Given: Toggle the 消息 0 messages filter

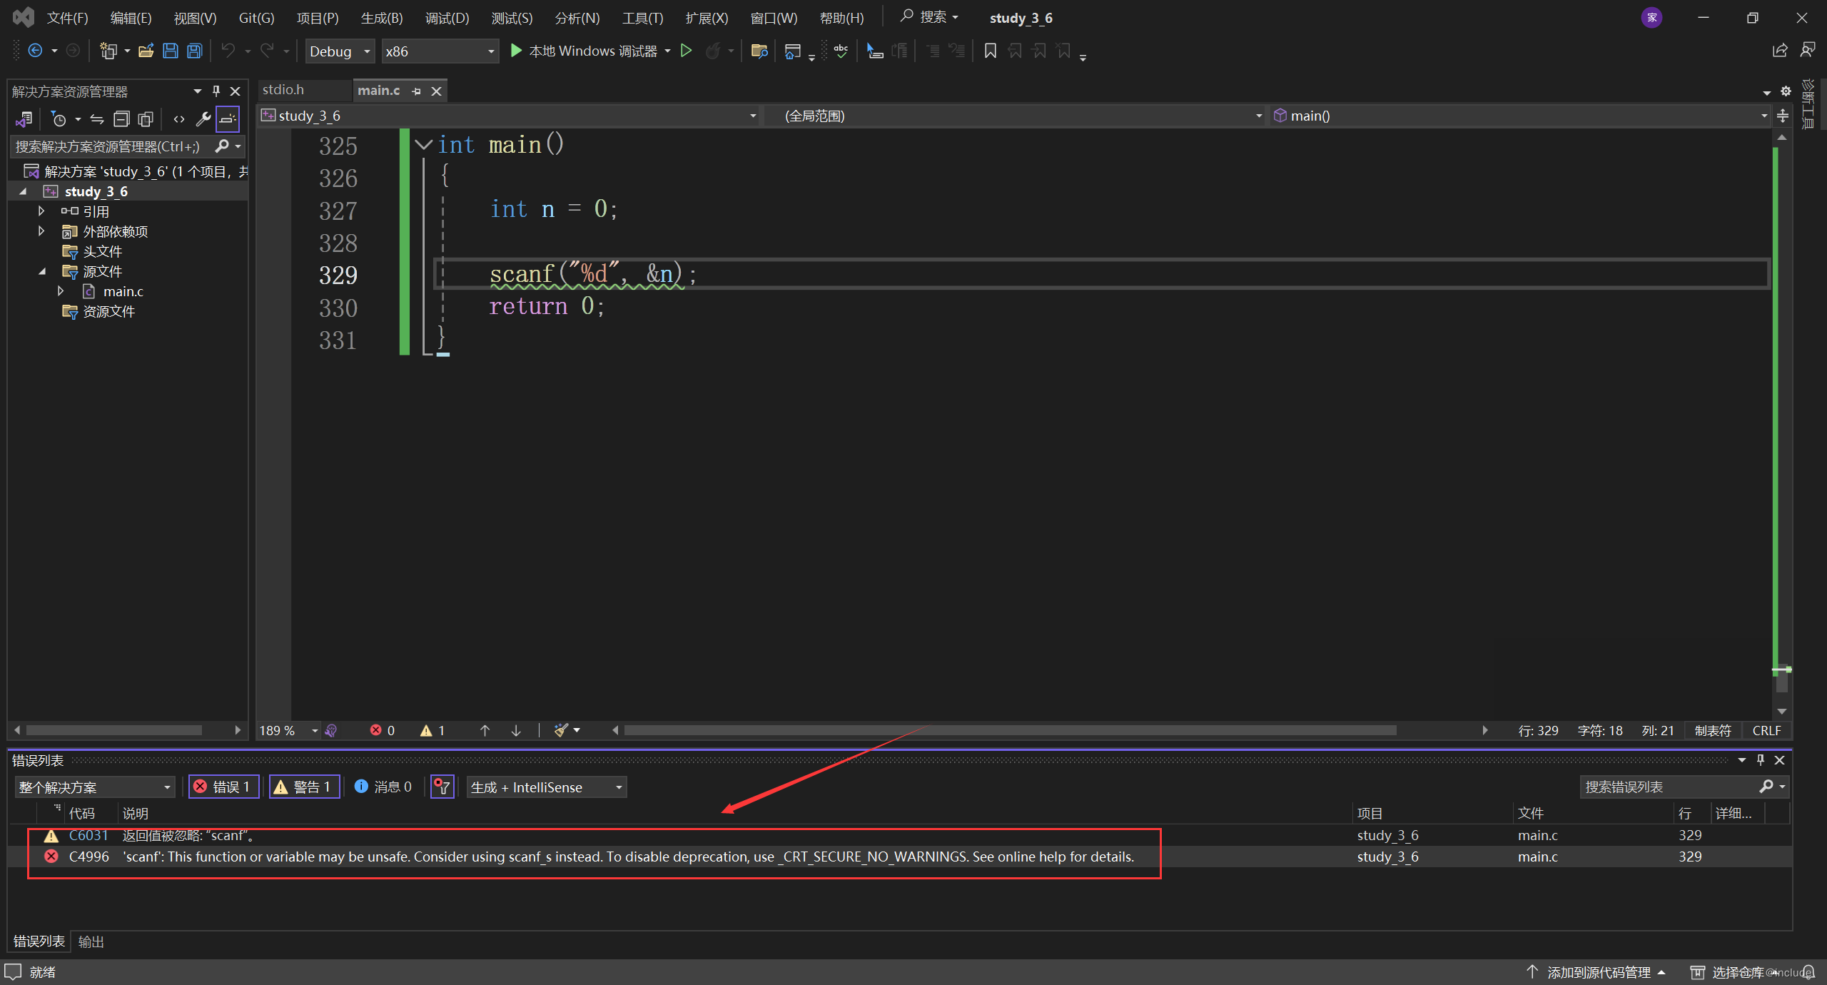Looking at the screenshot, I should (383, 787).
